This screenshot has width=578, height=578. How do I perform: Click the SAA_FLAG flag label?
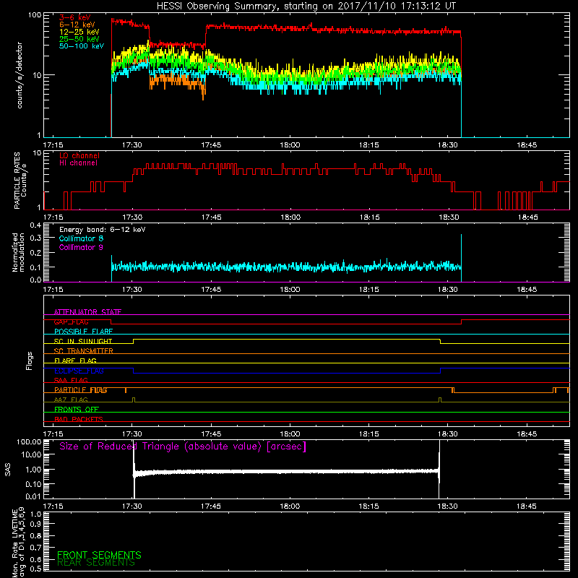[71, 380]
